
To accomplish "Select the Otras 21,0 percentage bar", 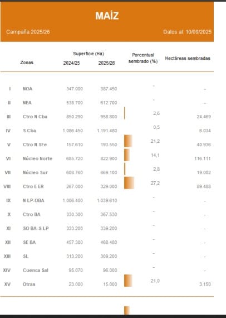I will pos(128,281).
